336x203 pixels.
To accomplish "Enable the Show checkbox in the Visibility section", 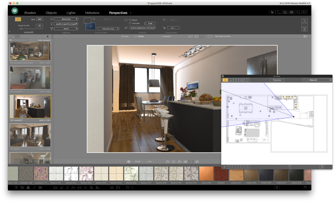I will [x=130, y=20].
